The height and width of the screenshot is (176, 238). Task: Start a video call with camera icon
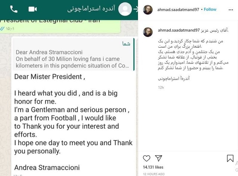[33, 9]
